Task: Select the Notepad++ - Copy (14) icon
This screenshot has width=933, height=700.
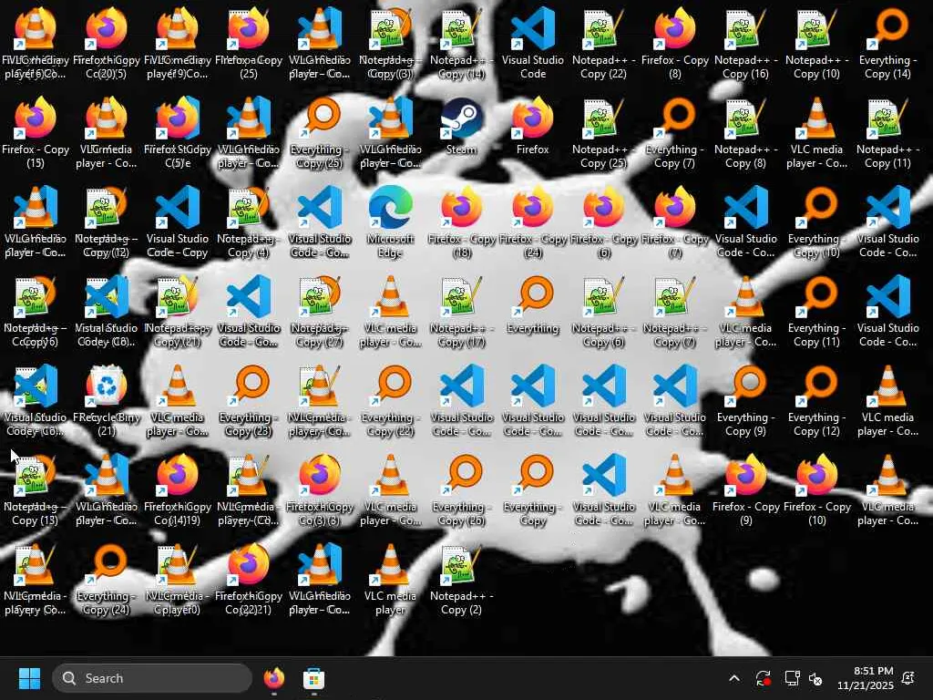Action: [461, 44]
